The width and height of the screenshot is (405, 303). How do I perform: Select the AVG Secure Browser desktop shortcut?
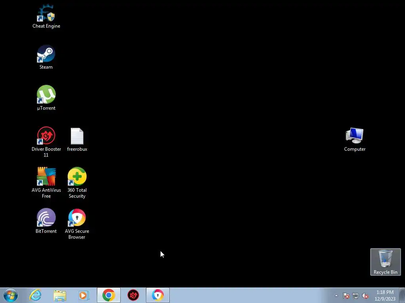(77, 224)
